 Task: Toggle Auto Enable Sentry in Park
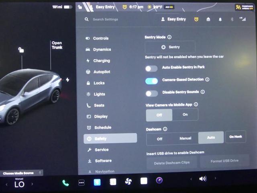click(x=151, y=69)
